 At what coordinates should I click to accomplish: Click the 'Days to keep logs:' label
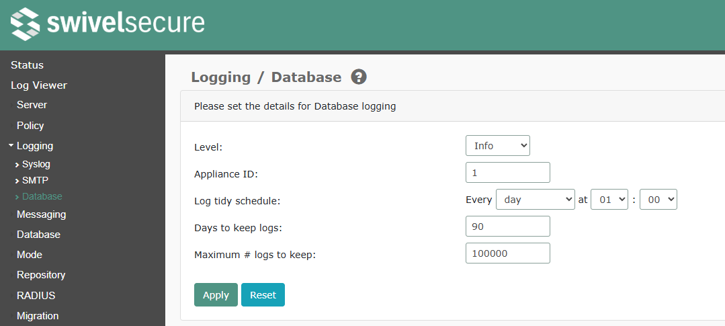(x=238, y=228)
